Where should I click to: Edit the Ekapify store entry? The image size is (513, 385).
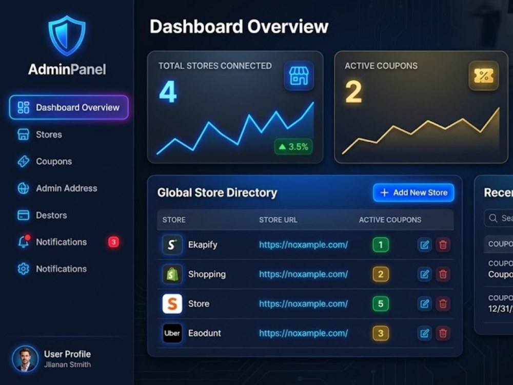(424, 244)
